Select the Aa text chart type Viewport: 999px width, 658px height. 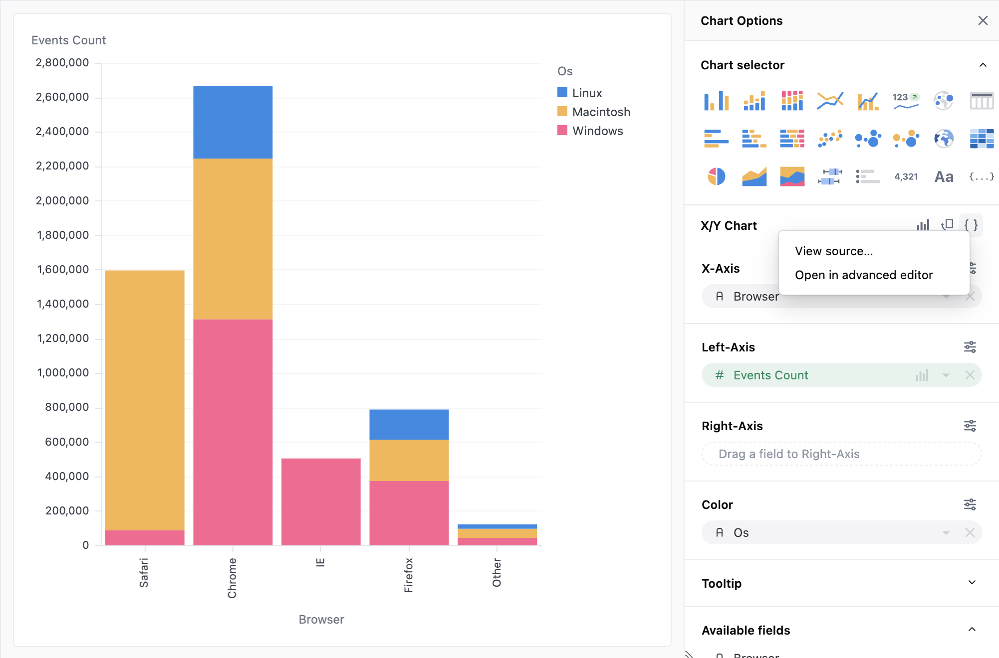pyautogui.click(x=944, y=176)
